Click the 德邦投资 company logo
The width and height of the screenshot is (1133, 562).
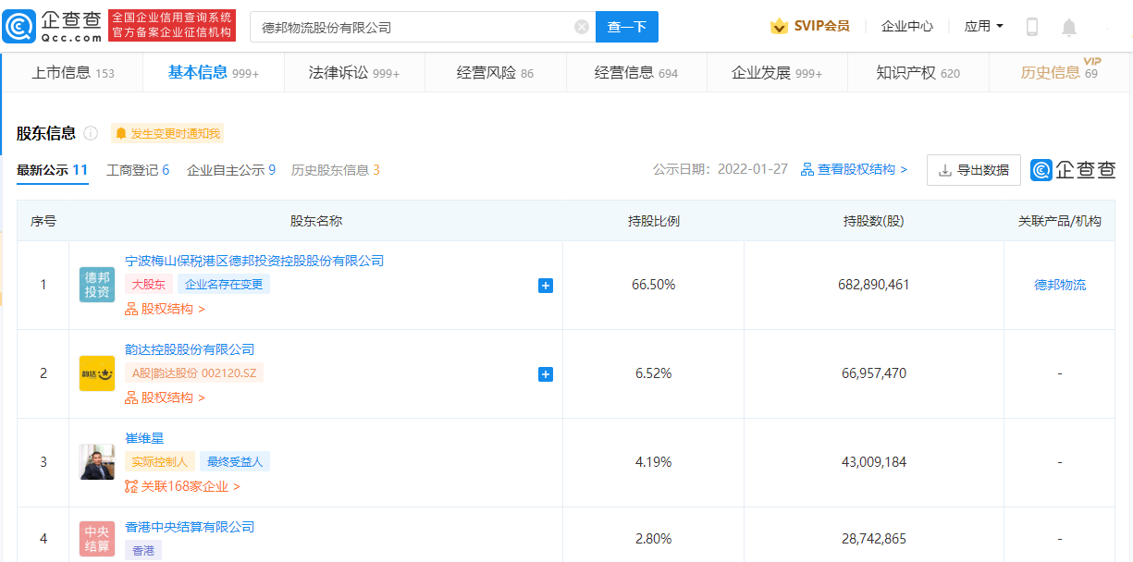97,285
